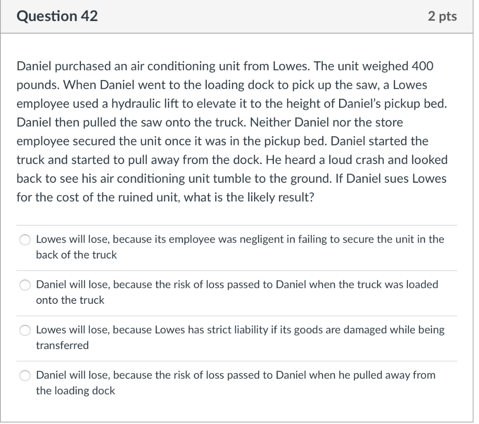Select 'Lowes will lose, because Lowes has strict liability'
The height and width of the screenshot is (424, 479).
pos(24,330)
